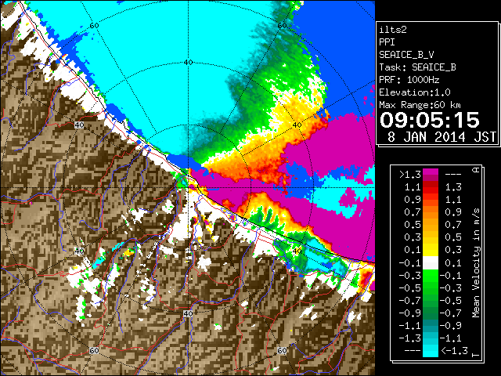Click the letter T at the legend's bottom

[x=476, y=355]
